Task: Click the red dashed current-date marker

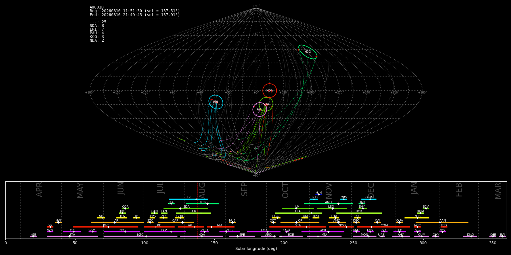Action: pos(197,210)
